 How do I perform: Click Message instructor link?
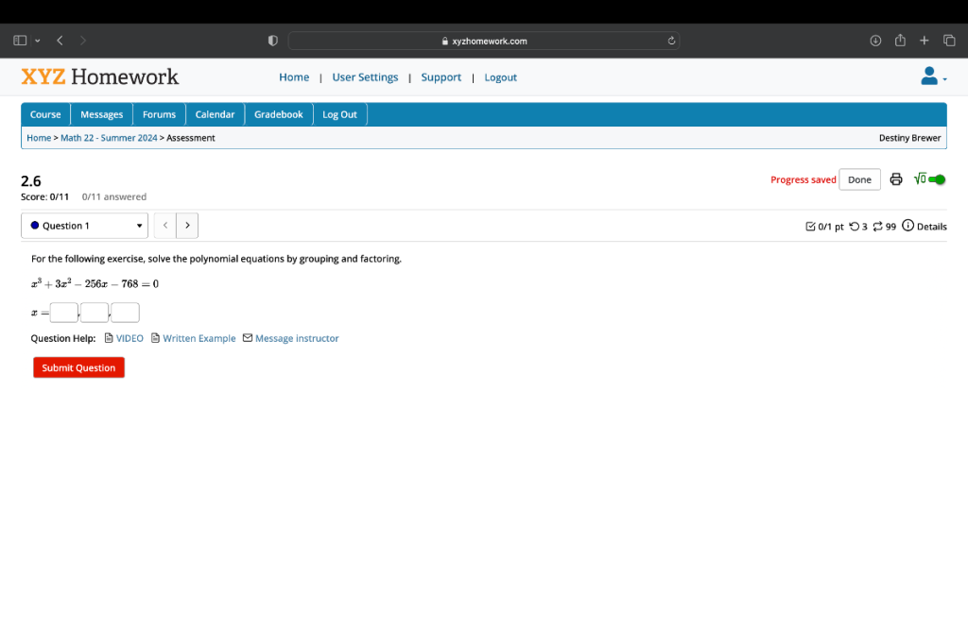tap(296, 338)
